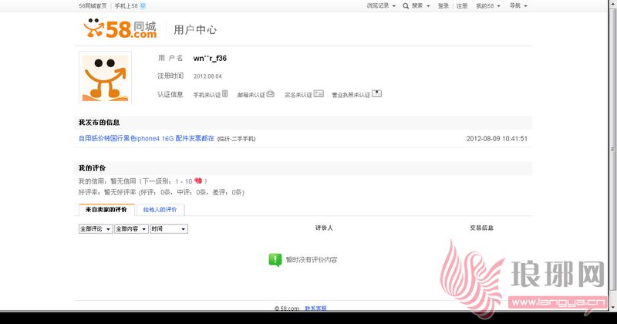The image size is (617, 324).
Task: Click the phone verification icon (手机未认证)
Action: point(225,94)
